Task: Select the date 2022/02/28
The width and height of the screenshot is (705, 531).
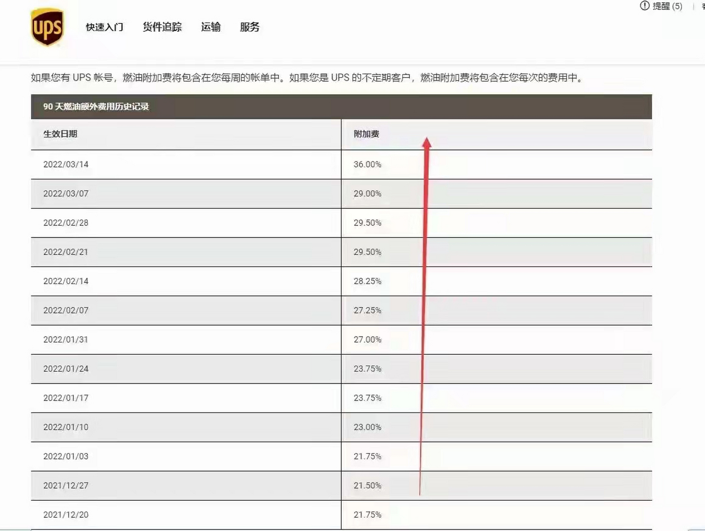Action: coord(66,223)
